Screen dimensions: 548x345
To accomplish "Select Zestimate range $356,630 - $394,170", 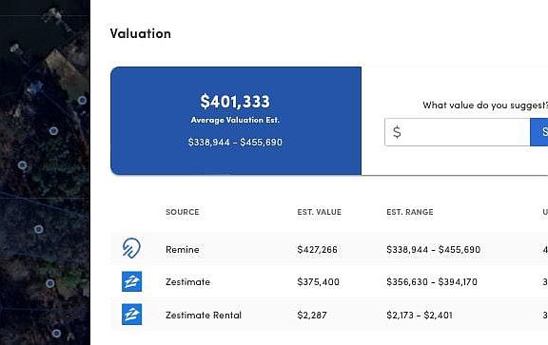I will coord(432,281).
